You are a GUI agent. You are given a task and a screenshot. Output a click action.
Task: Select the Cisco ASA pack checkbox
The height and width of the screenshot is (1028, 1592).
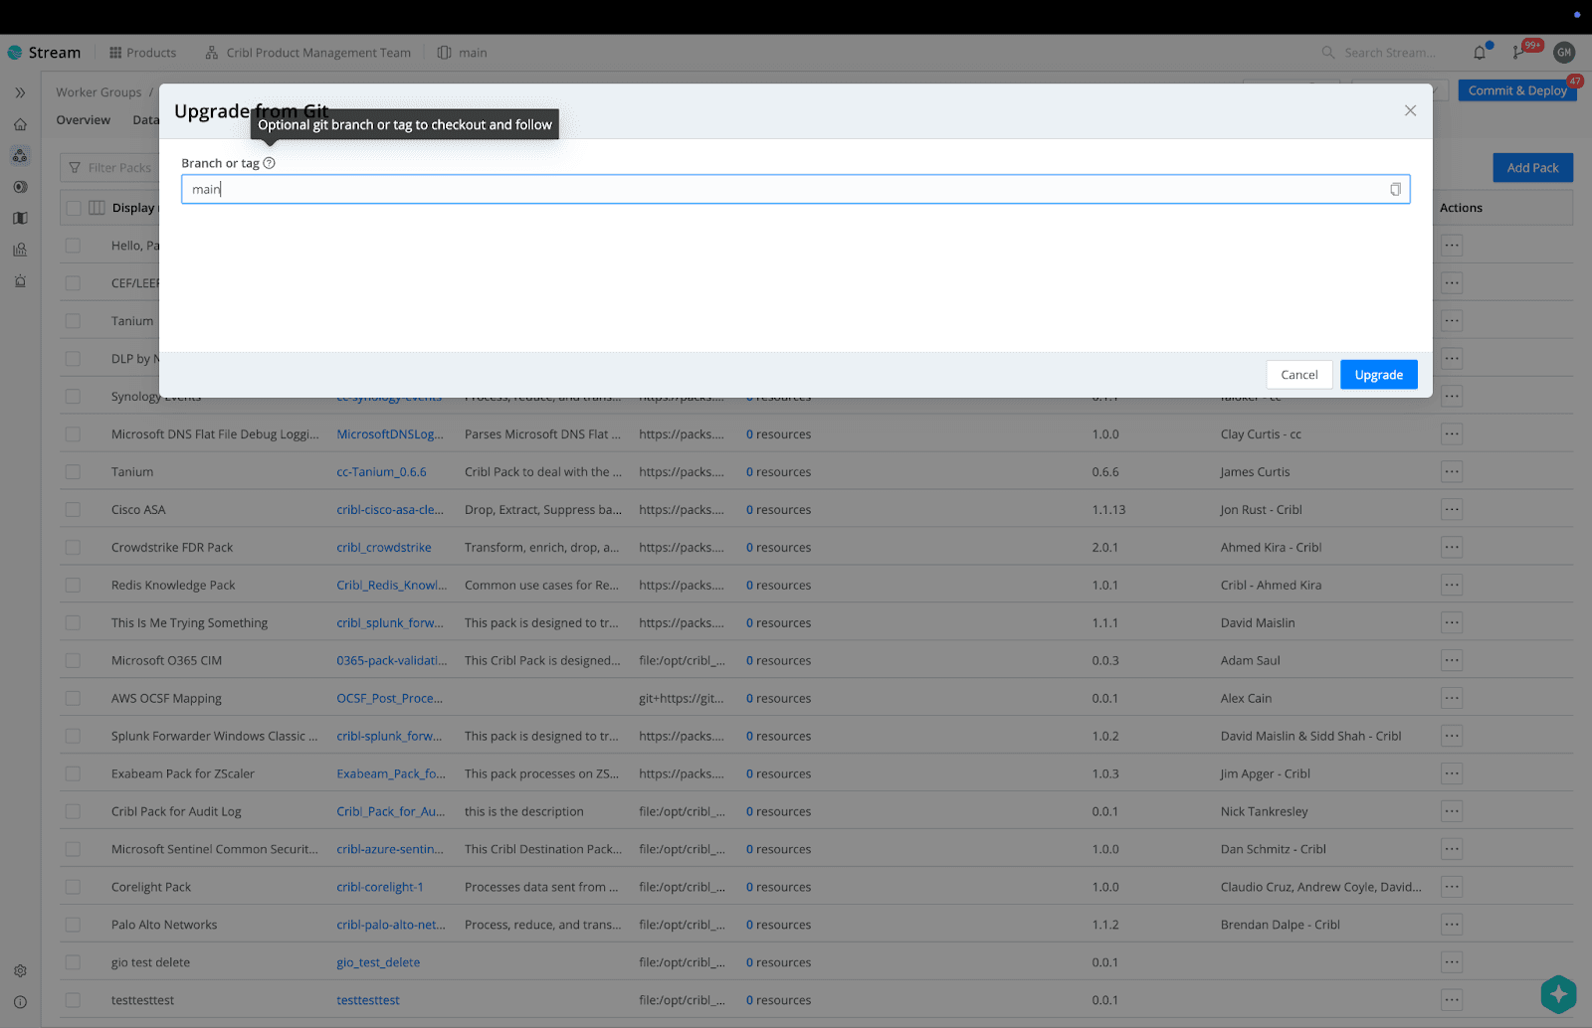73,510
